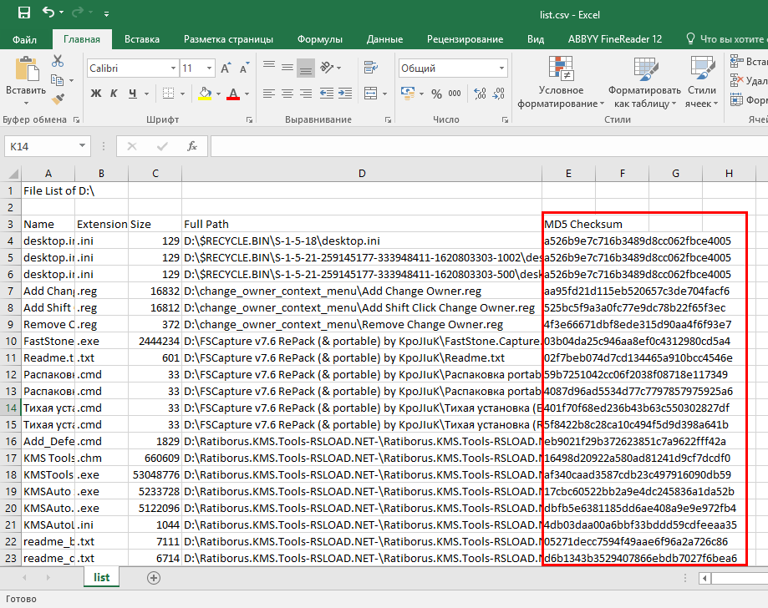Click the Save icon in title bar
The height and width of the screenshot is (608, 768).
(24, 13)
